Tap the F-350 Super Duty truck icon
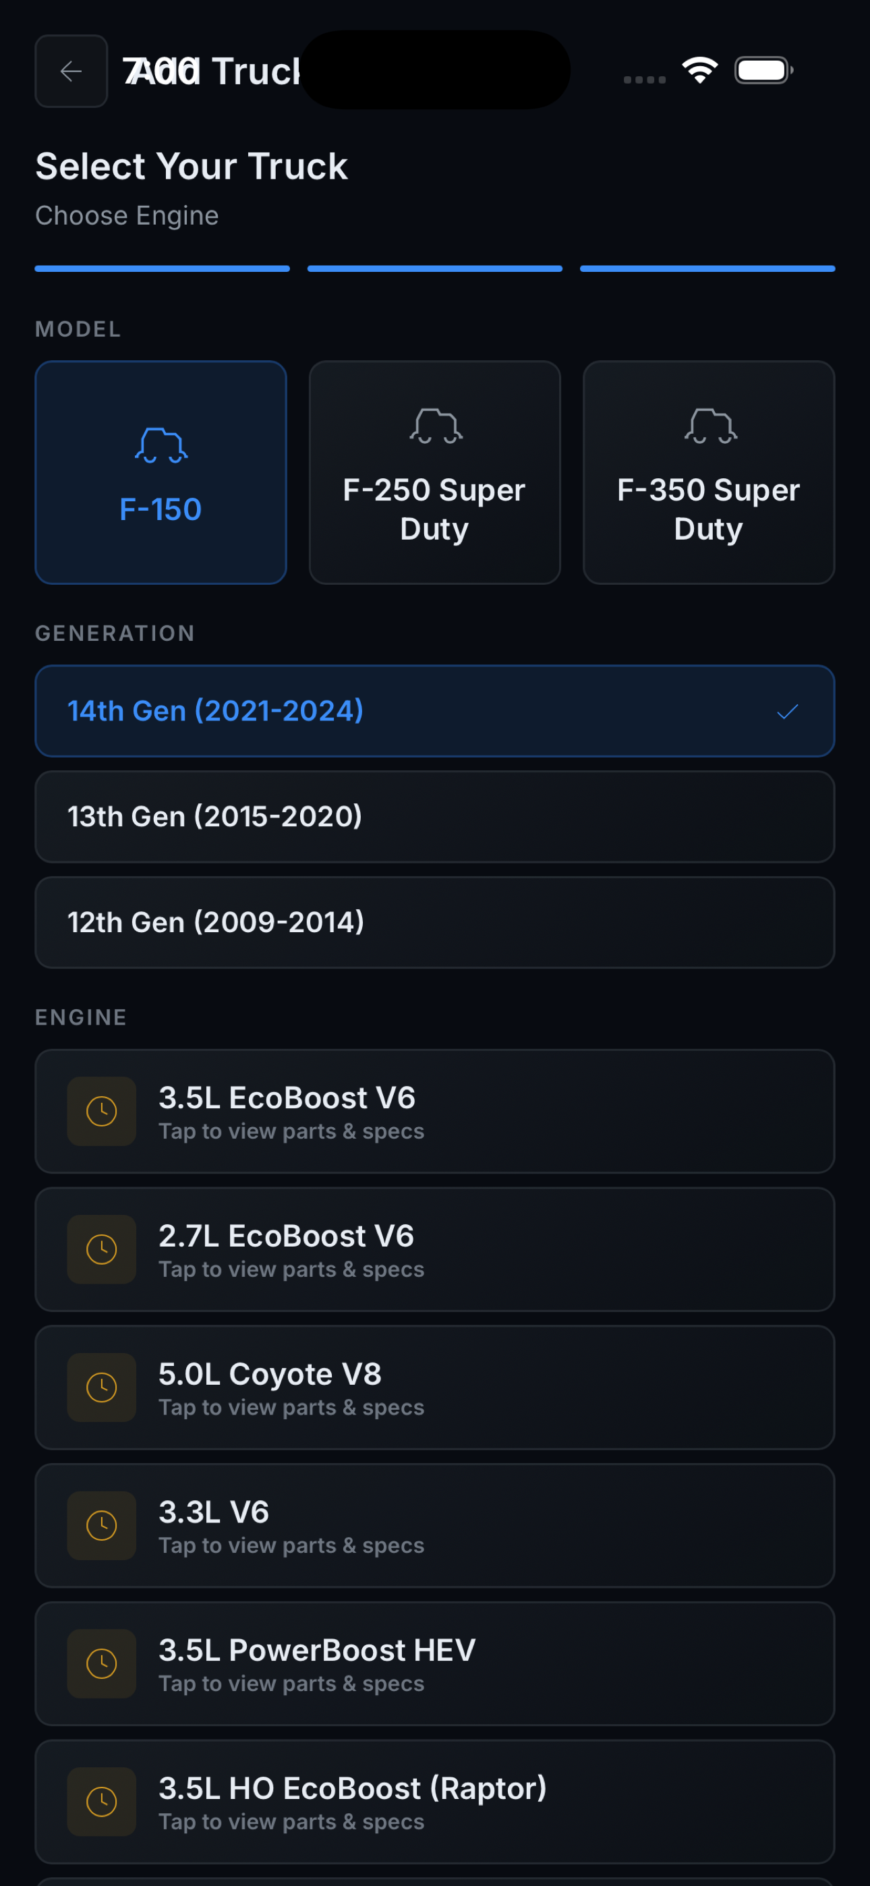This screenshot has width=870, height=1886. 710,426
